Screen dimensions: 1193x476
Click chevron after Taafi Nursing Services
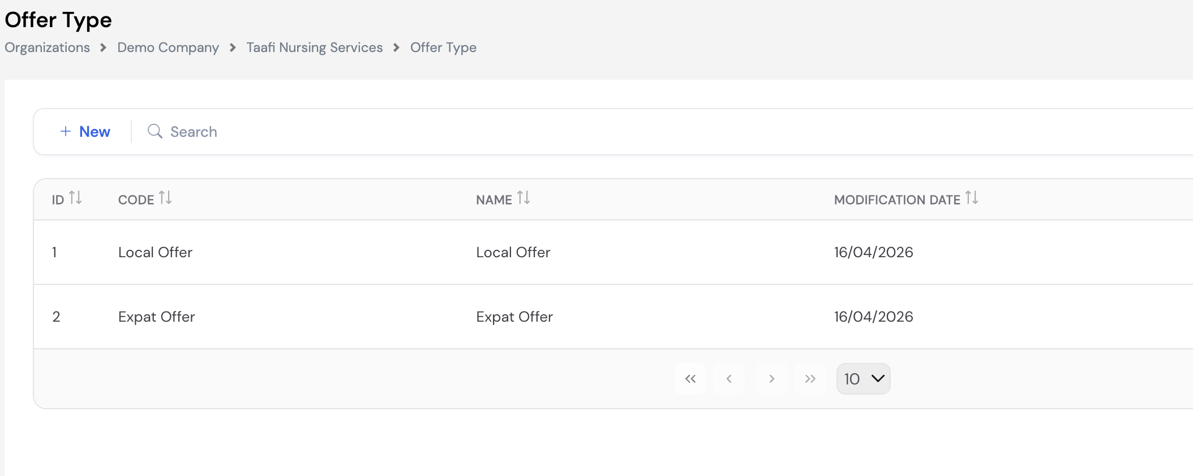(397, 47)
